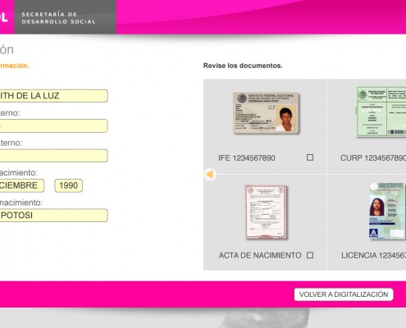Open the birth month field showing DICIEMBRE
Viewport: 406px width, 328px height.
coord(22,185)
